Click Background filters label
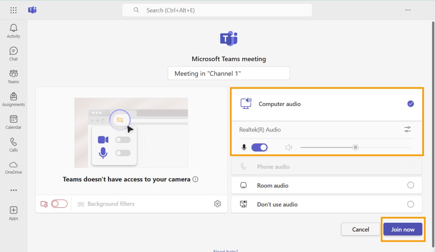Screen dimensions: 435x252 (x=111, y=204)
